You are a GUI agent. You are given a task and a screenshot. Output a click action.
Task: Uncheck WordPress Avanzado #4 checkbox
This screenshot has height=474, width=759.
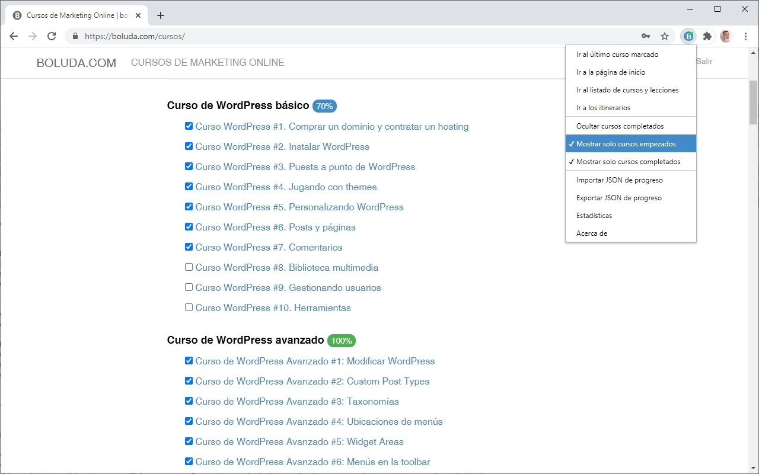(x=189, y=421)
